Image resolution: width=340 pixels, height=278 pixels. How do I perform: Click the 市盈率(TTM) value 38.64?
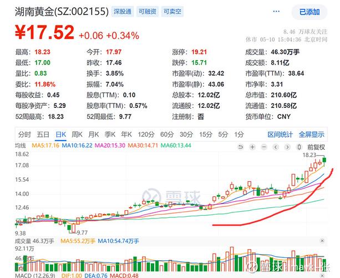296,73
